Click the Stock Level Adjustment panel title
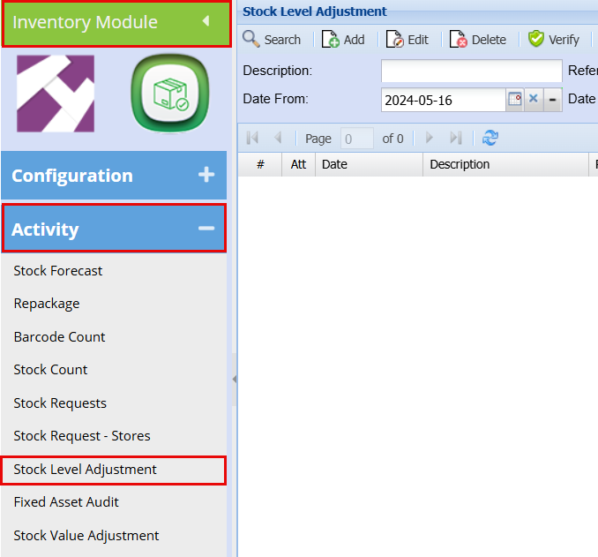The width and height of the screenshot is (598, 557). point(315,11)
